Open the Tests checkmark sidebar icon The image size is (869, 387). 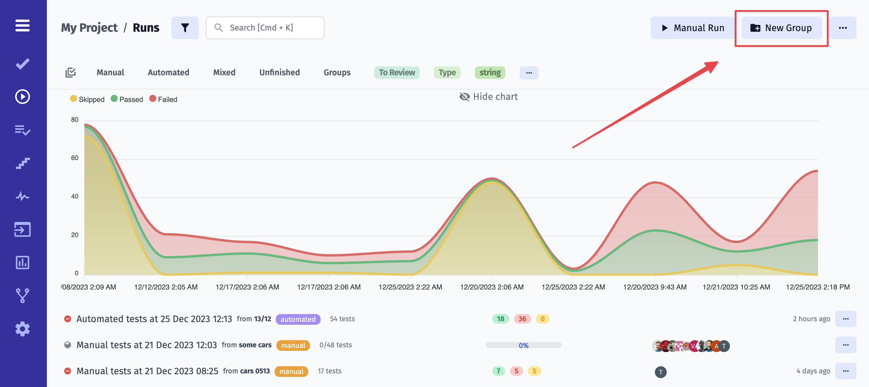point(22,64)
